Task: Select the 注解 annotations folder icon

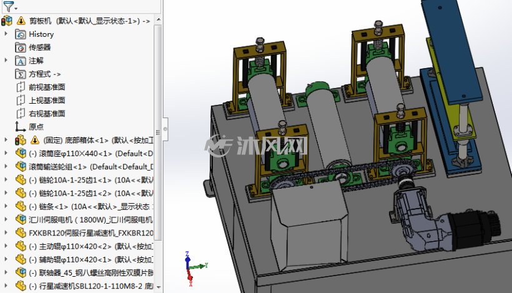Action: click(x=20, y=61)
